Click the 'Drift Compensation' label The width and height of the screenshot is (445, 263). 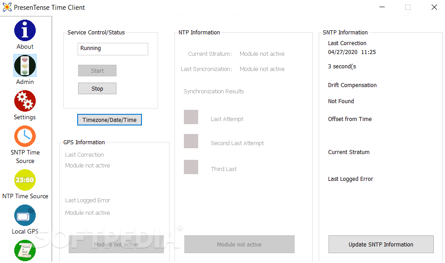click(352, 85)
